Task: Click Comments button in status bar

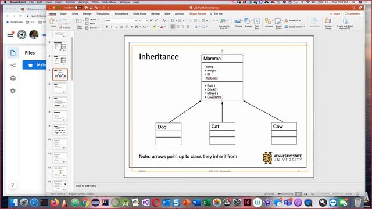Action: tap(285, 194)
